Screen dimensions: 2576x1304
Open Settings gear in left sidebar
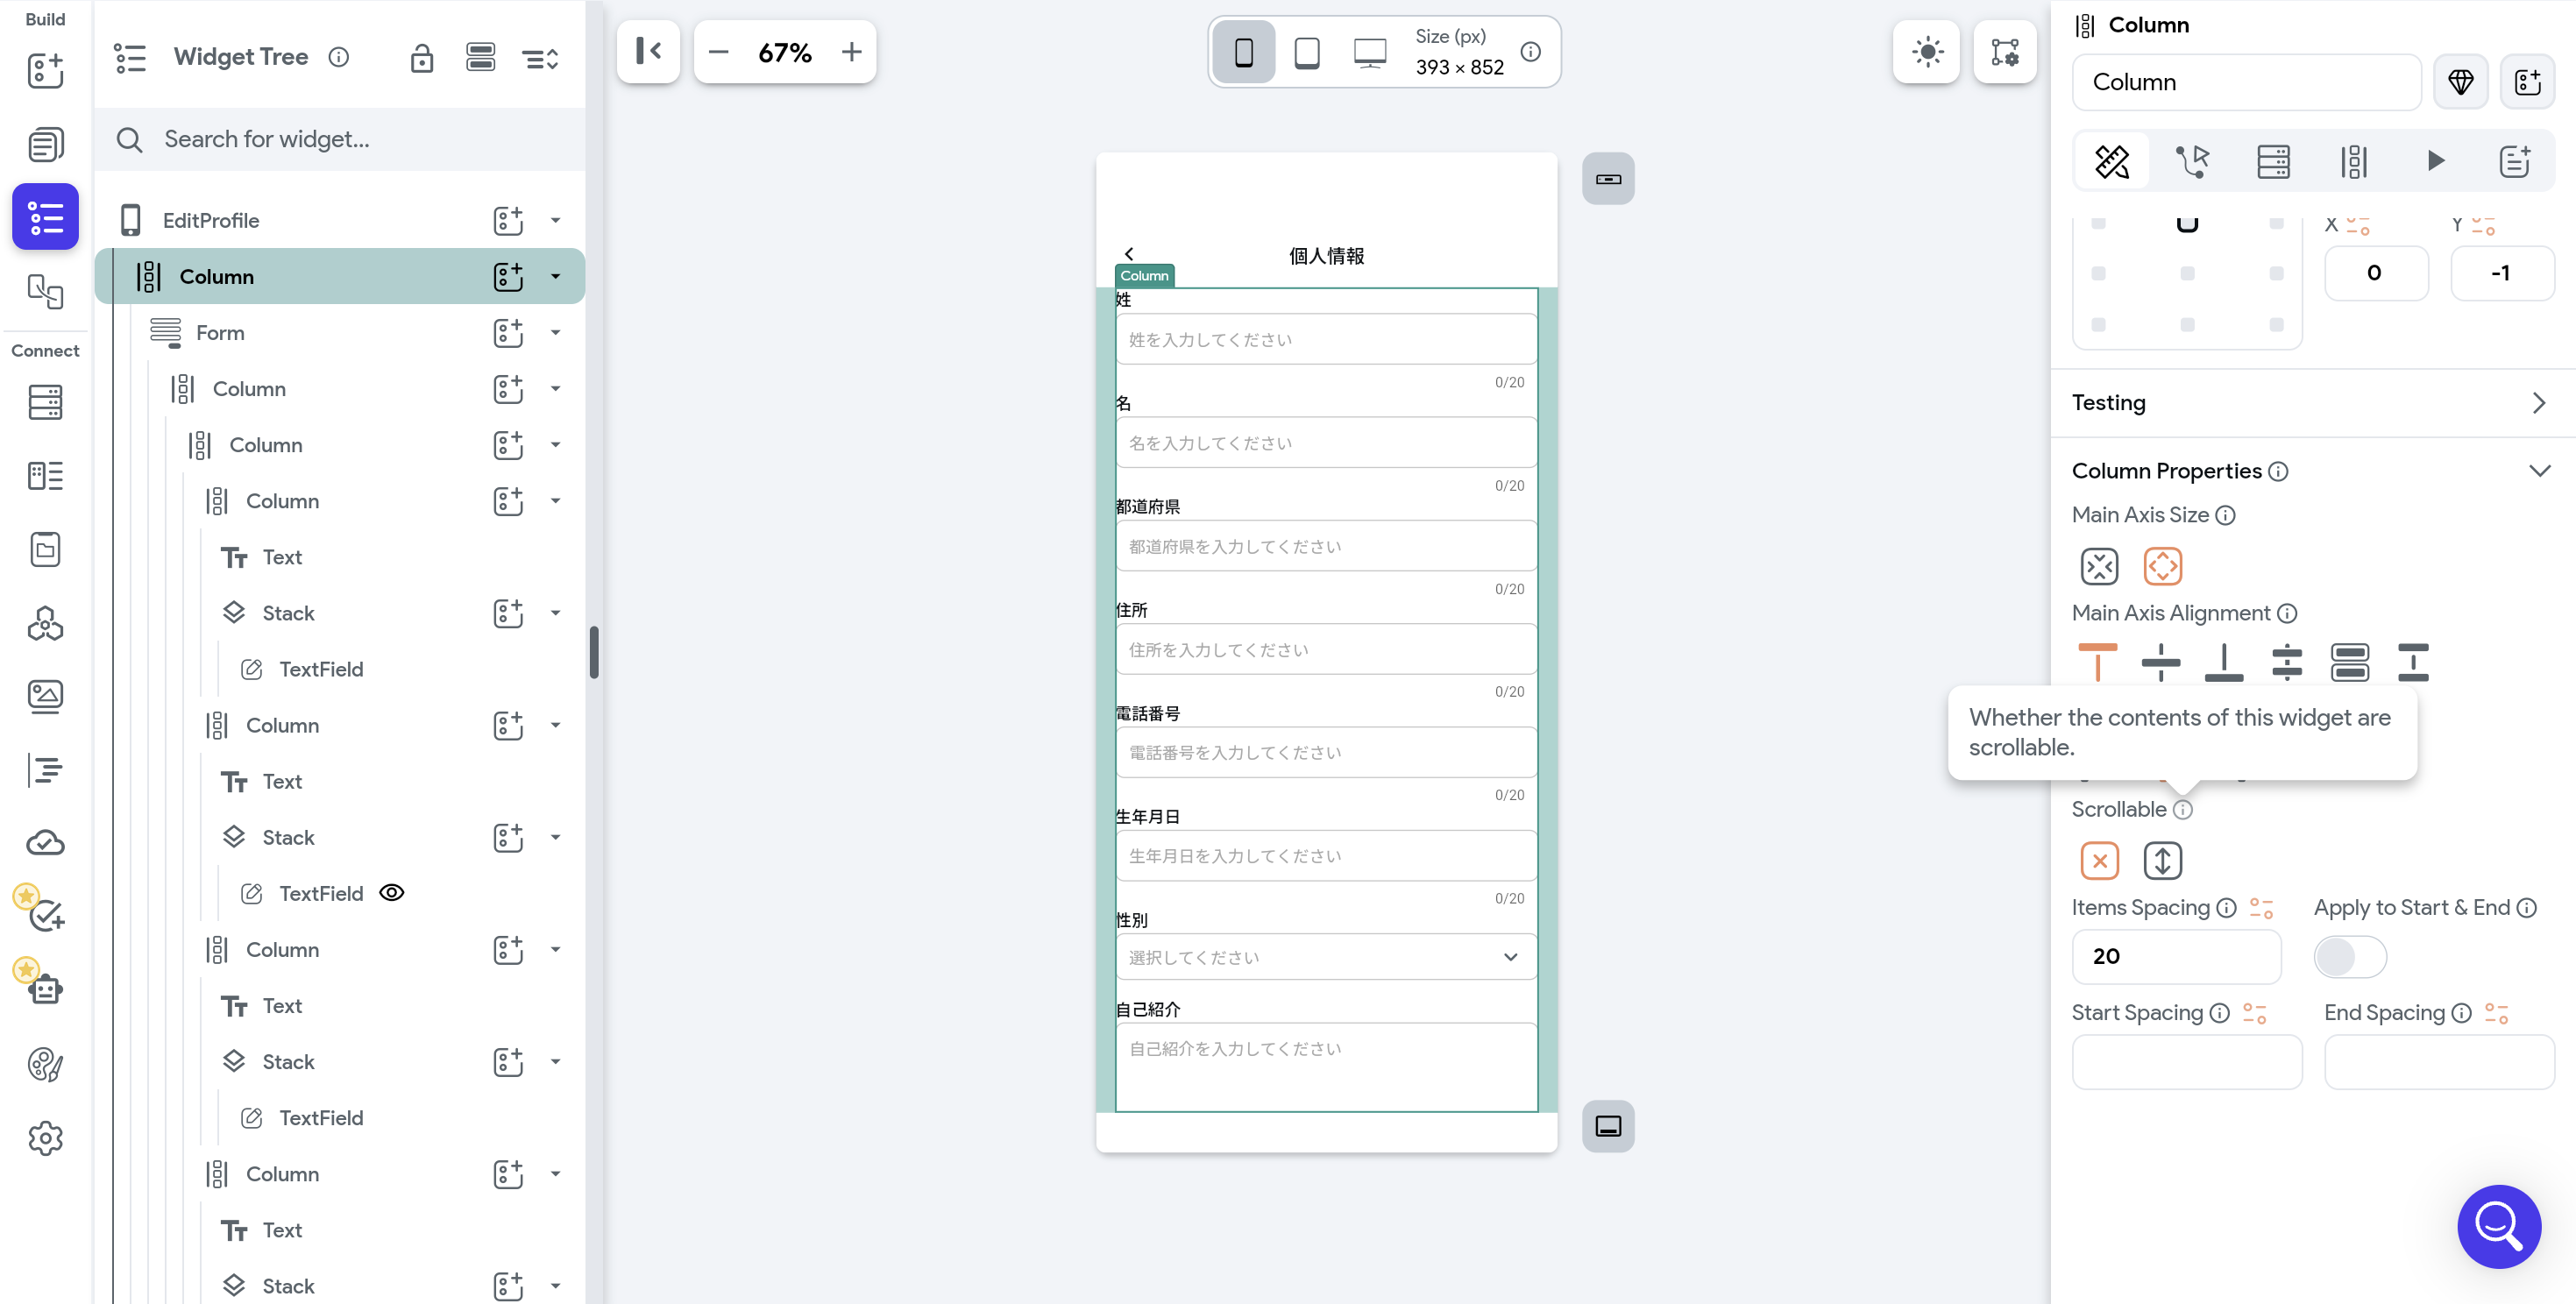pyautogui.click(x=45, y=1138)
